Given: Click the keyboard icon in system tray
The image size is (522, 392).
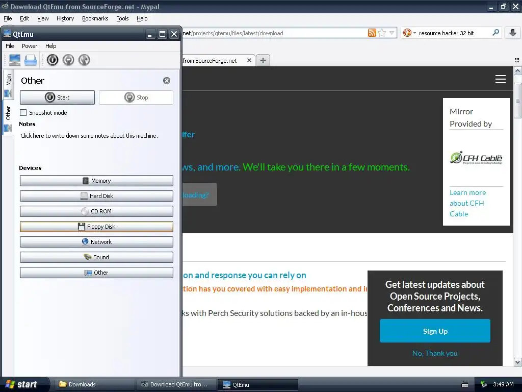Looking at the screenshot, I should tap(465, 385).
